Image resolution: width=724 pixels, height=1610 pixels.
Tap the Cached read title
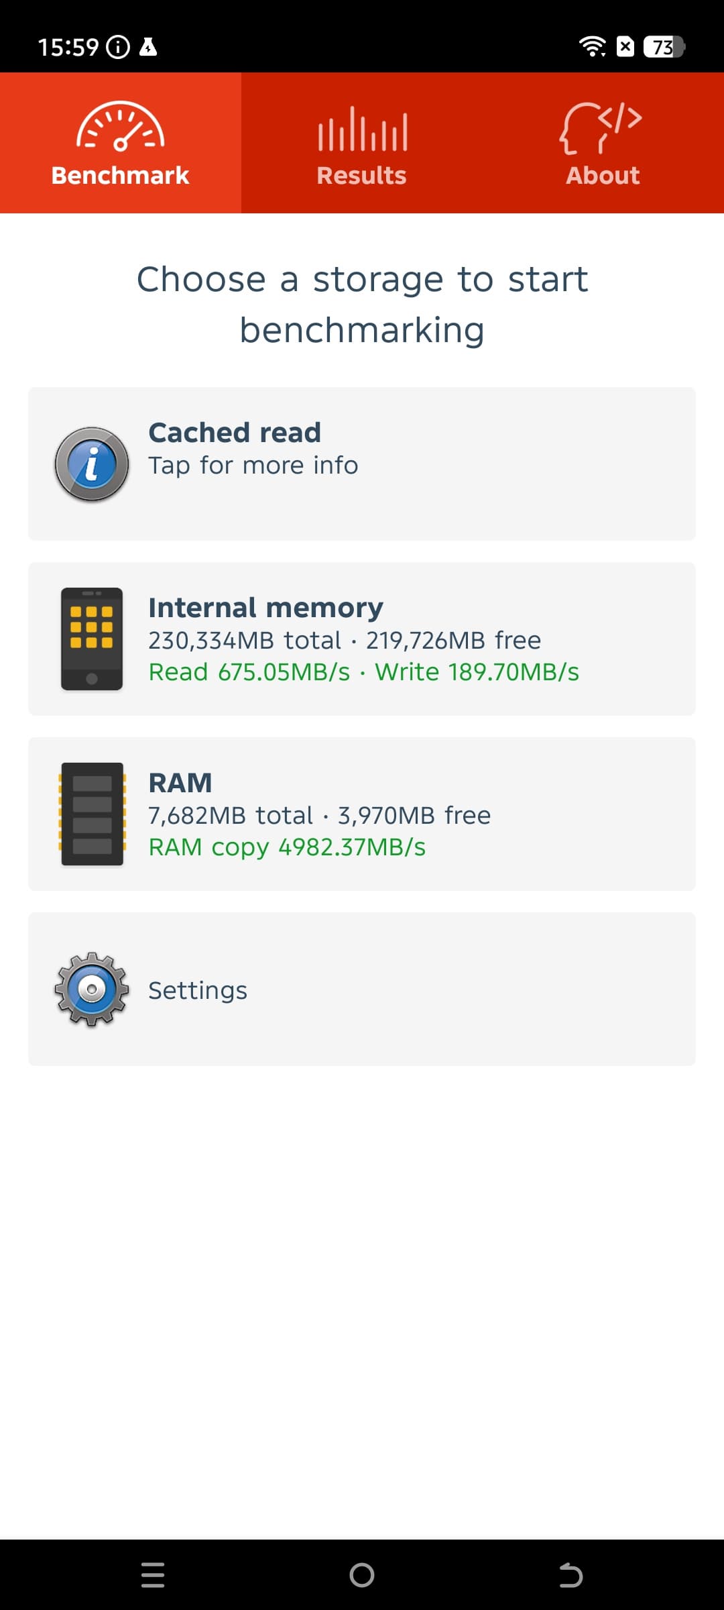coord(235,433)
